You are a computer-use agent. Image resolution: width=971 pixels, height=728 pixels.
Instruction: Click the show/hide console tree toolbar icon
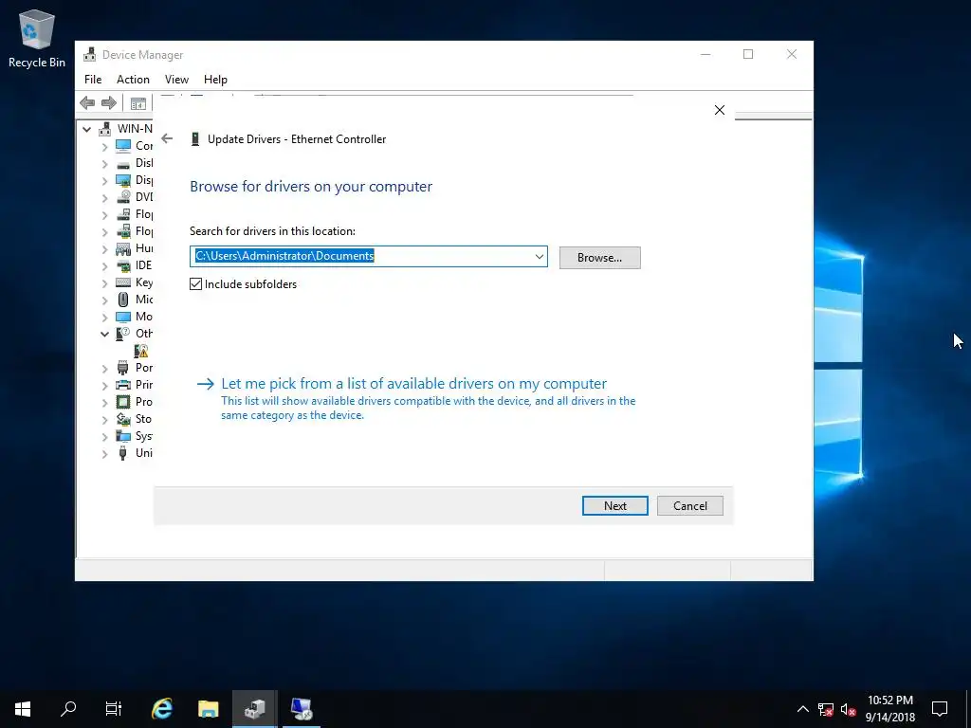[x=138, y=103]
